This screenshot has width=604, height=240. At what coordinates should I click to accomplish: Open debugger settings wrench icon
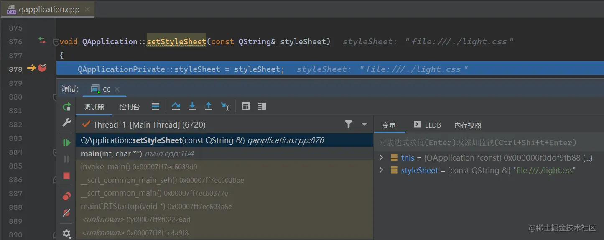point(66,123)
